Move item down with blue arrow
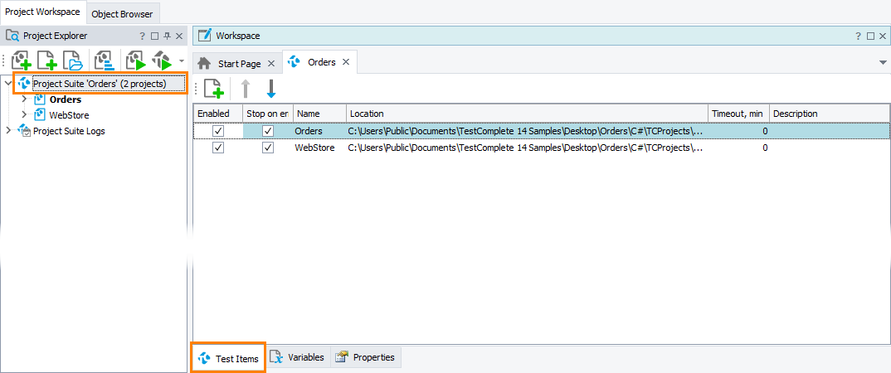Viewport: 891px width, 373px height. click(271, 89)
